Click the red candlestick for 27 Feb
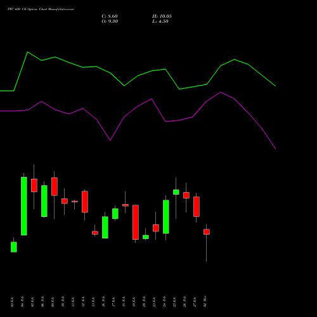This screenshot has height=317, width=317. coord(197,207)
